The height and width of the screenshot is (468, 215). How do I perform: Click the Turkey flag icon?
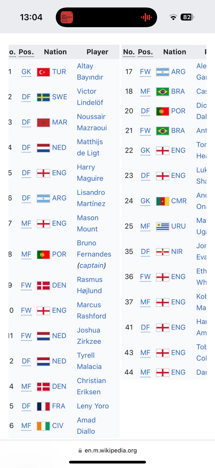43,72
